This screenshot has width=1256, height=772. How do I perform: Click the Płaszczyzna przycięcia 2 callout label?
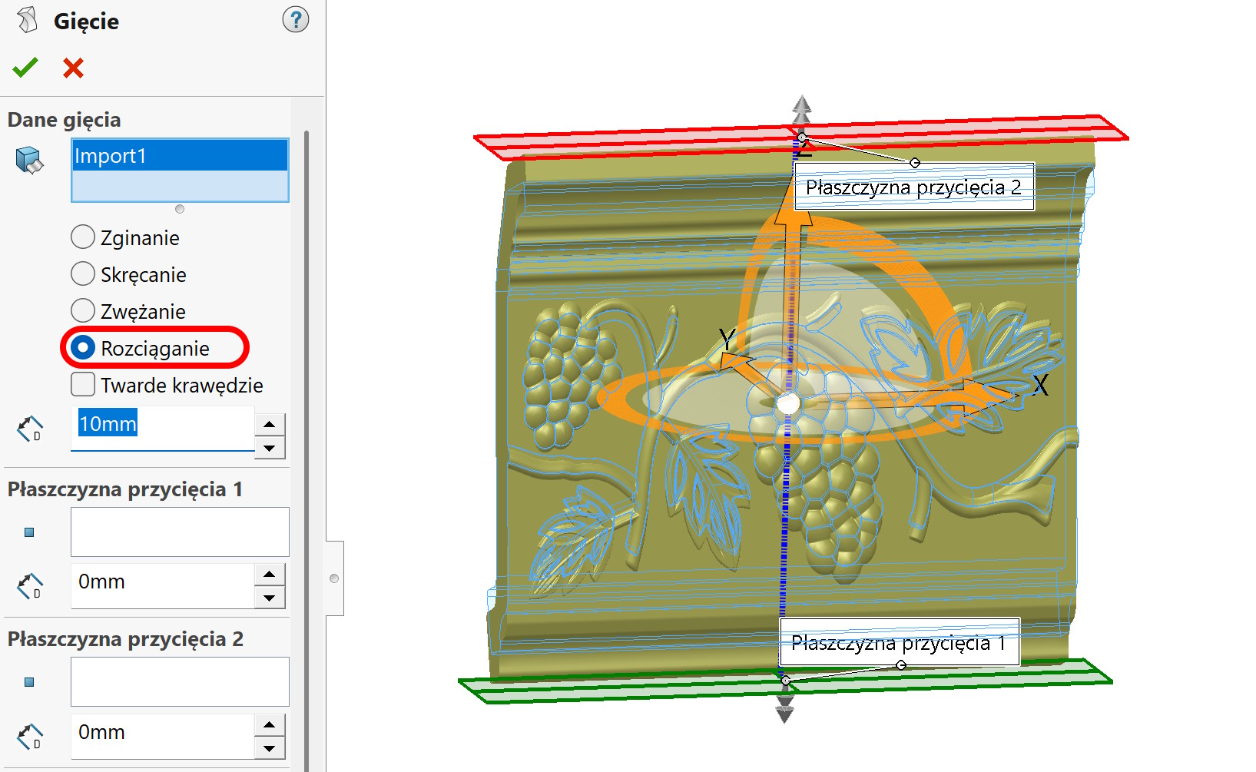pyautogui.click(x=913, y=187)
